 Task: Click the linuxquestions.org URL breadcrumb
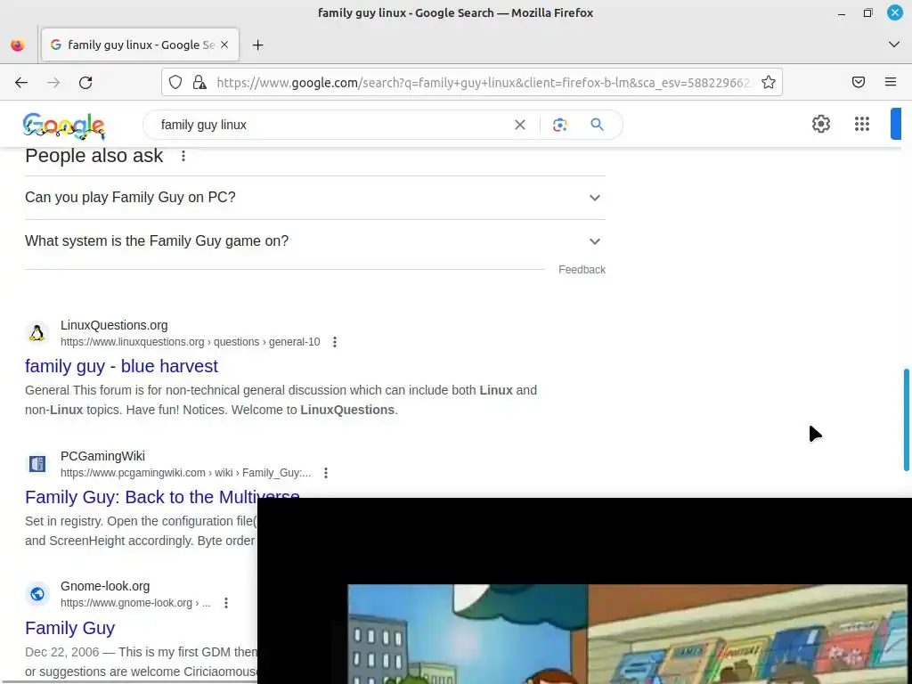point(191,342)
